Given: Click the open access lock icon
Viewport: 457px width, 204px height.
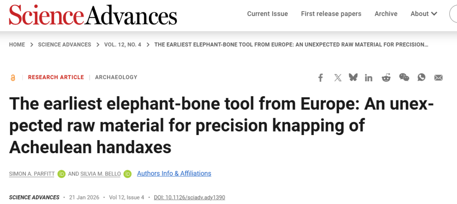Looking at the screenshot, I should click(x=13, y=77).
